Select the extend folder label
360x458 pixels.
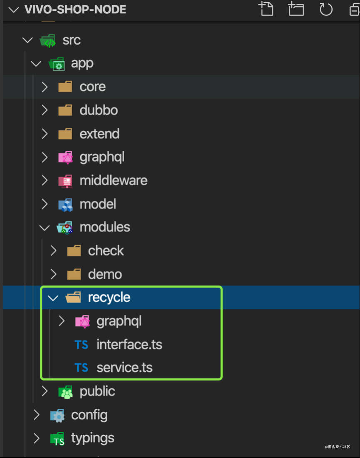point(99,134)
